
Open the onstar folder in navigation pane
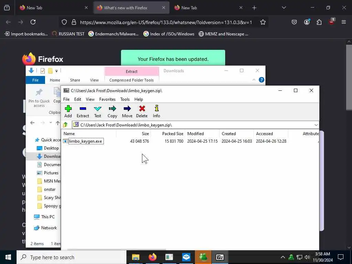coord(46,189)
